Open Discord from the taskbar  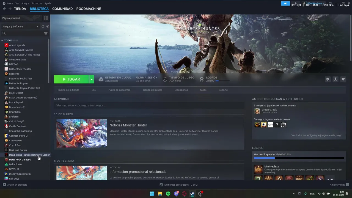(176, 194)
